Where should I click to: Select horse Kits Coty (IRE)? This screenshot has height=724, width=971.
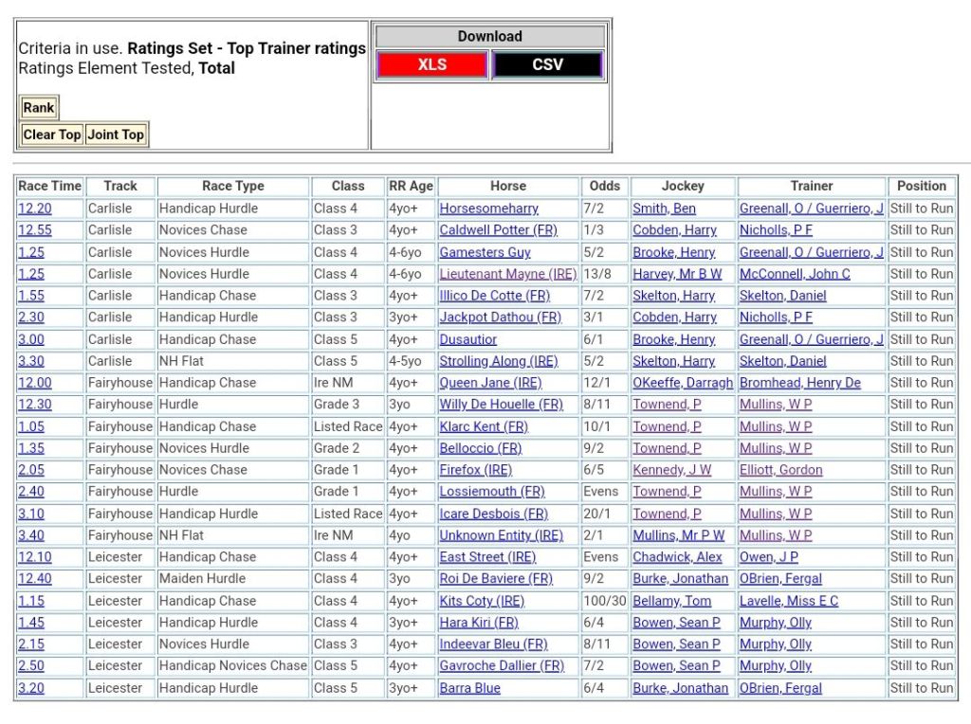click(x=482, y=601)
